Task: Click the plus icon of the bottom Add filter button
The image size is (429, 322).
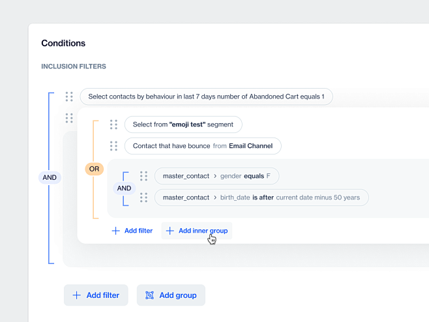Action: pyautogui.click(x=77, y=295)
